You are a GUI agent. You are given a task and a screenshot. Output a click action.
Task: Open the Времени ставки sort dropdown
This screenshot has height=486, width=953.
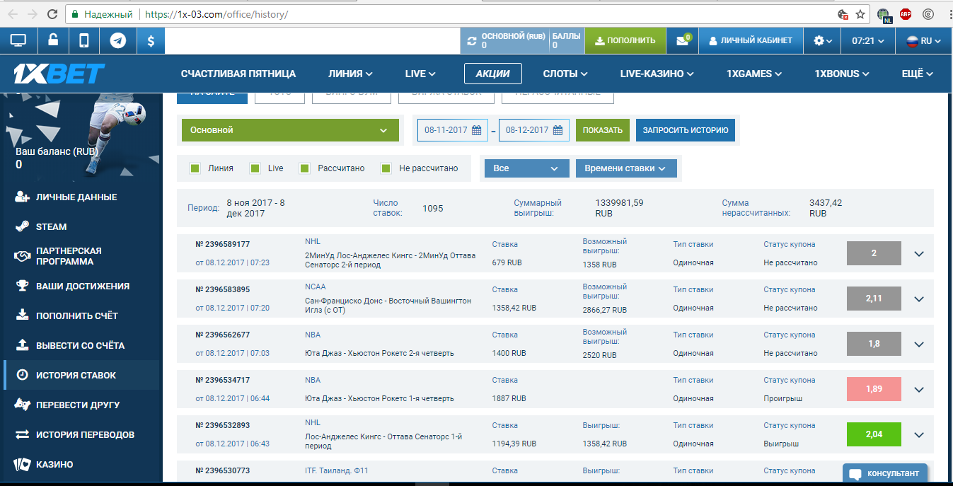tap(625, 168)
